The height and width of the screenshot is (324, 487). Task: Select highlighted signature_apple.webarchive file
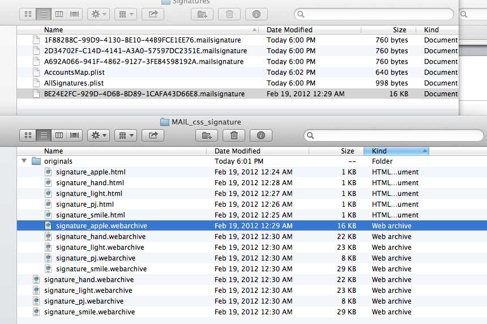[252, 226]
